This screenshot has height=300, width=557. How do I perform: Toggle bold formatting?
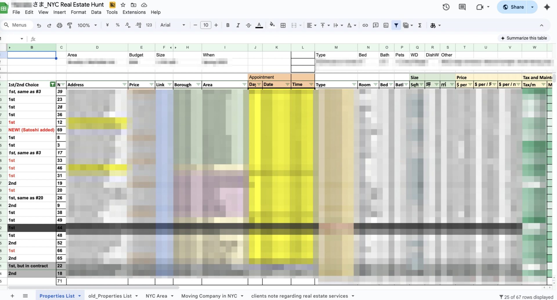228,25
